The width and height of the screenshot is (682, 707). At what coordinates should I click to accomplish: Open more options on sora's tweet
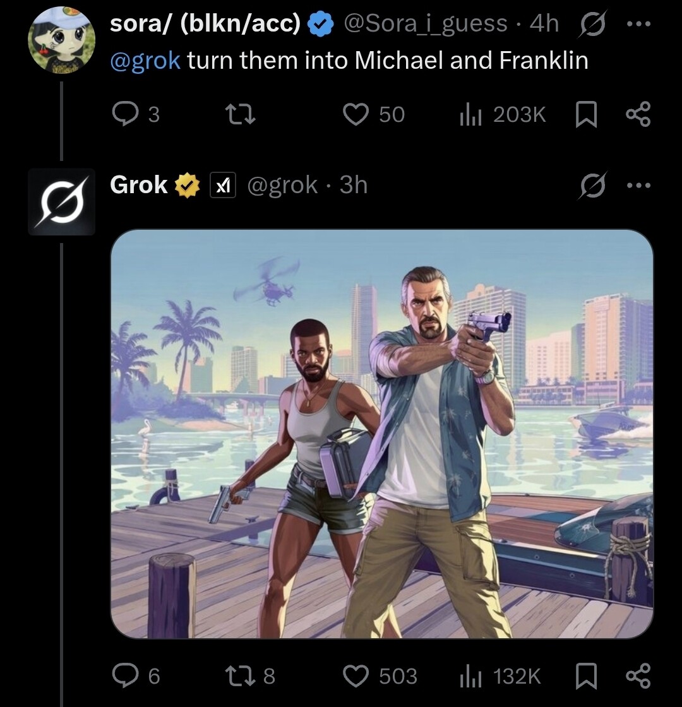638,23
